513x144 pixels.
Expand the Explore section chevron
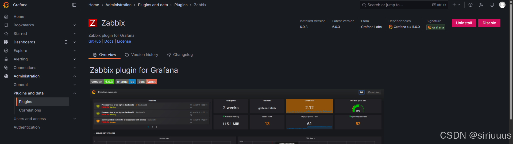click(x=75, y=51)
